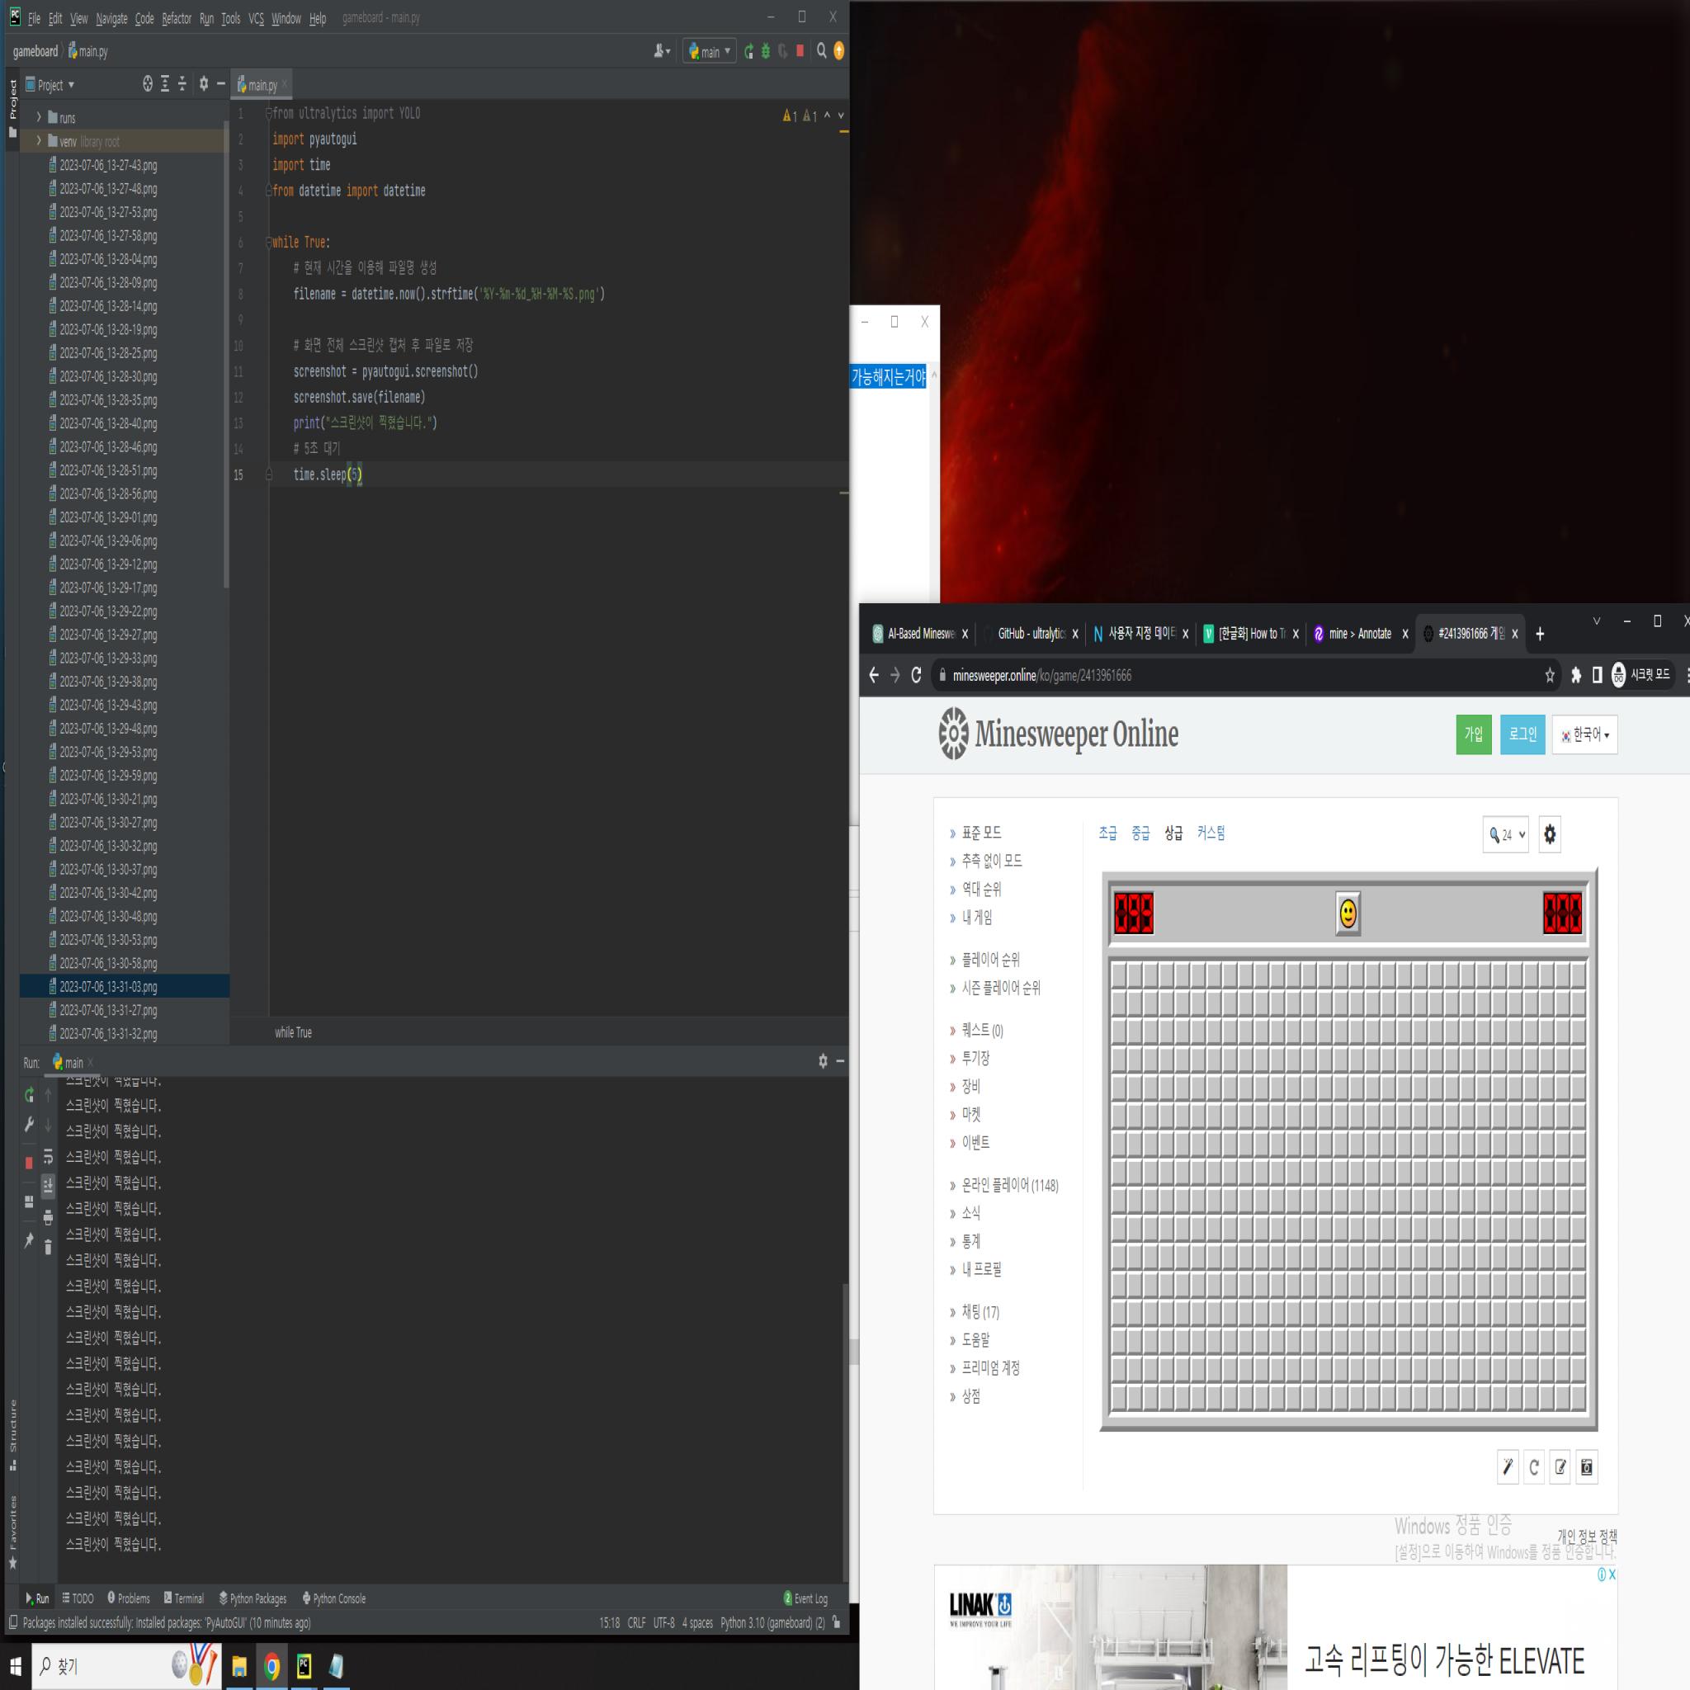The height and width of the screenshot is (1690, 1690).
Task: Click the Minesweeper smiley face button
Action: click(1348, 914)
